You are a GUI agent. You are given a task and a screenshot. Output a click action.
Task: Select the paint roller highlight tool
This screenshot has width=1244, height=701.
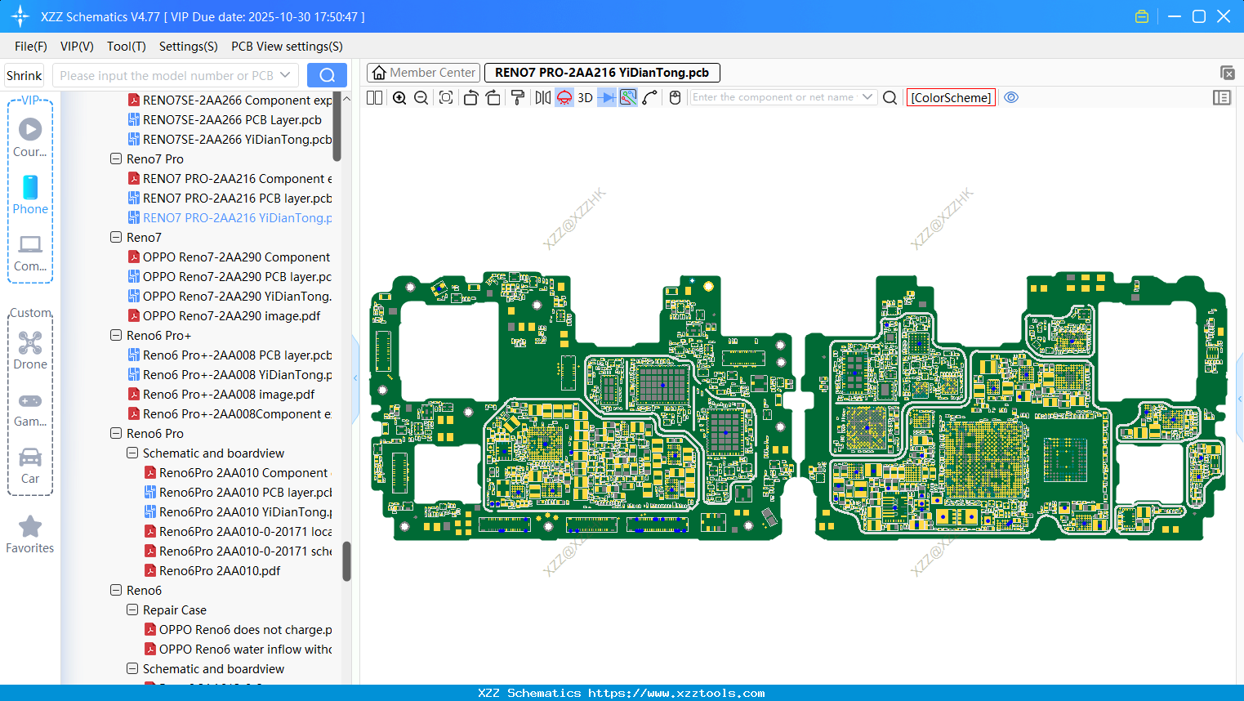tap(518, 98)
